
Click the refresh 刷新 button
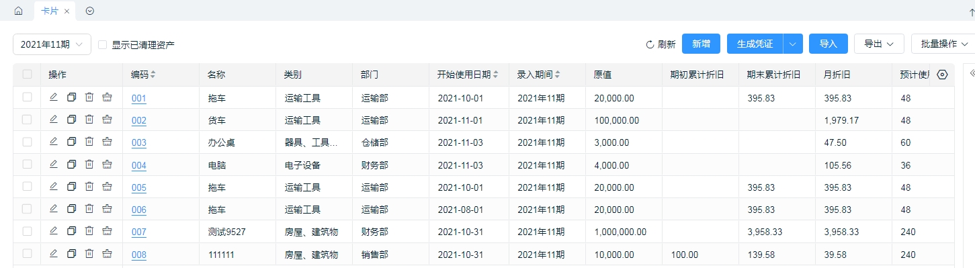tap(661, 44)
